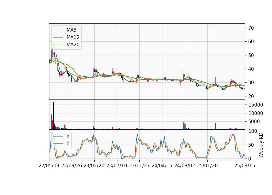The height and width of the screenshot is (195, 272).
Task: Click the price axis value 70
Action: click(251, 28)
